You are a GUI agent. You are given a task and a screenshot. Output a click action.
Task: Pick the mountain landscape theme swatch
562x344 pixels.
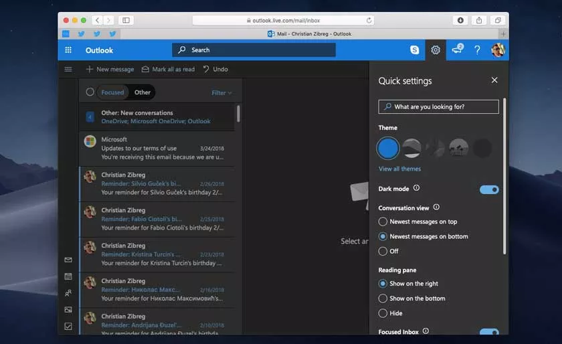pyautogui.click(x=411, y=148)
